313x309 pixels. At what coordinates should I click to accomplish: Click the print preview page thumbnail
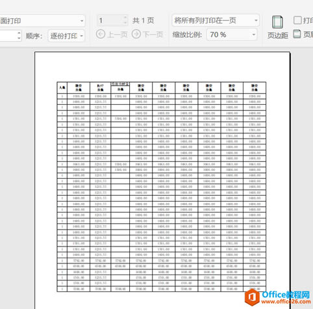(x=162, y=180)
